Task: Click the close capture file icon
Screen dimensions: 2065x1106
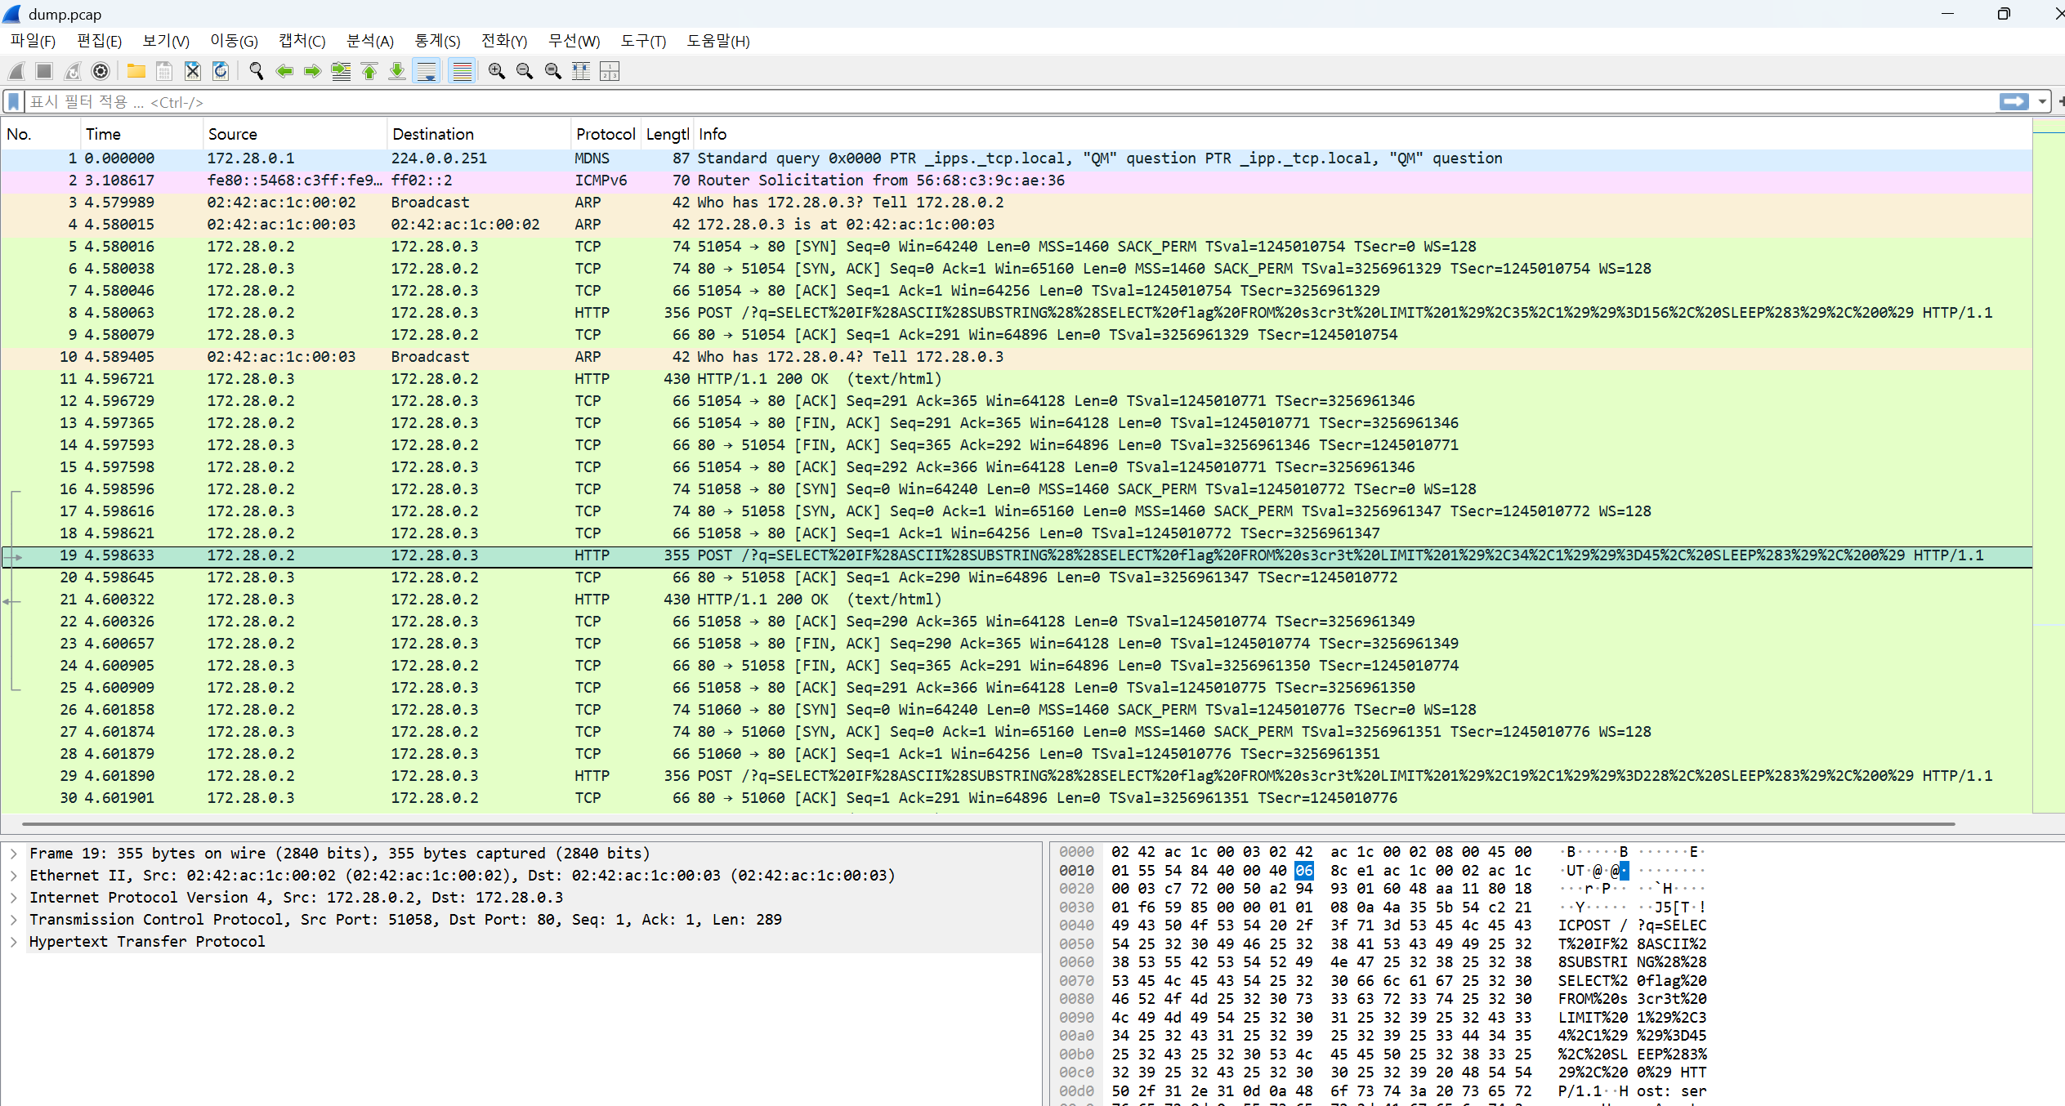Action: [x=192, y=72]
